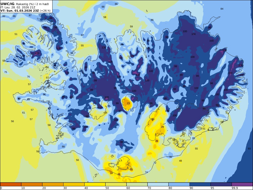Click the '24' value on the yellow area

point(111,173)
